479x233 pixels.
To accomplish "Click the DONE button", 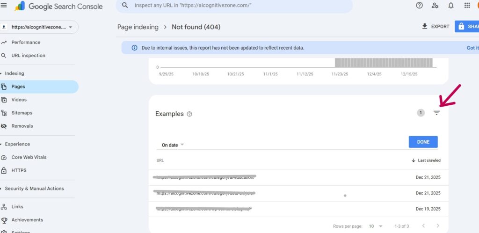I will [423, 142].
